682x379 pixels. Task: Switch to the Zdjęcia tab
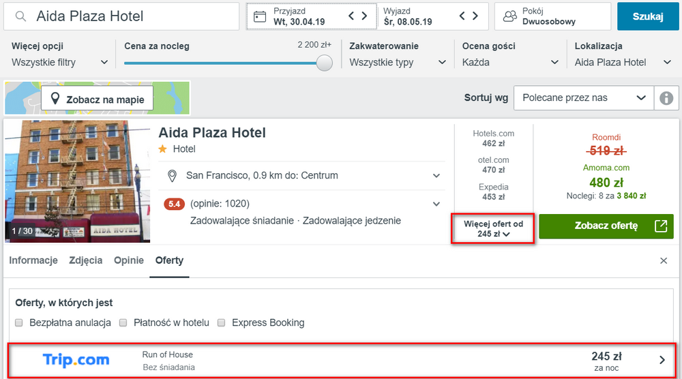tap(86, 260)
